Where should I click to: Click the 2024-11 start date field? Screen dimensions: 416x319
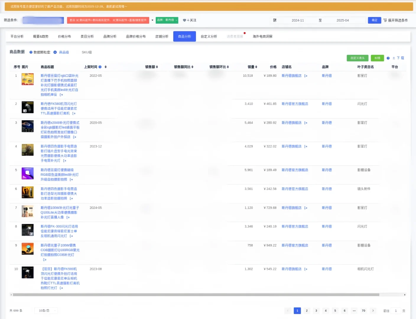298,20
